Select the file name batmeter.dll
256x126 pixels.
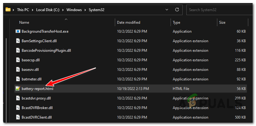click(32, 79)
